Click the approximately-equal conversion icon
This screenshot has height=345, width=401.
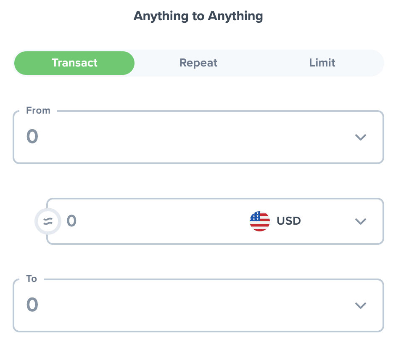pos(48,221)
